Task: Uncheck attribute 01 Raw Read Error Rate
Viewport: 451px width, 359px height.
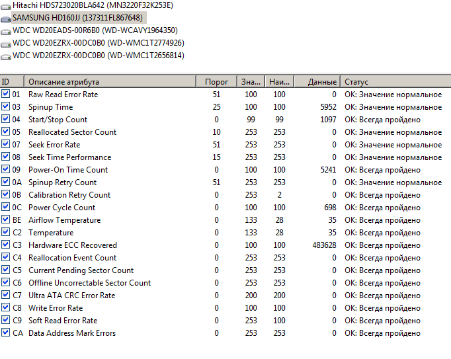Action: tap(5, 94)
